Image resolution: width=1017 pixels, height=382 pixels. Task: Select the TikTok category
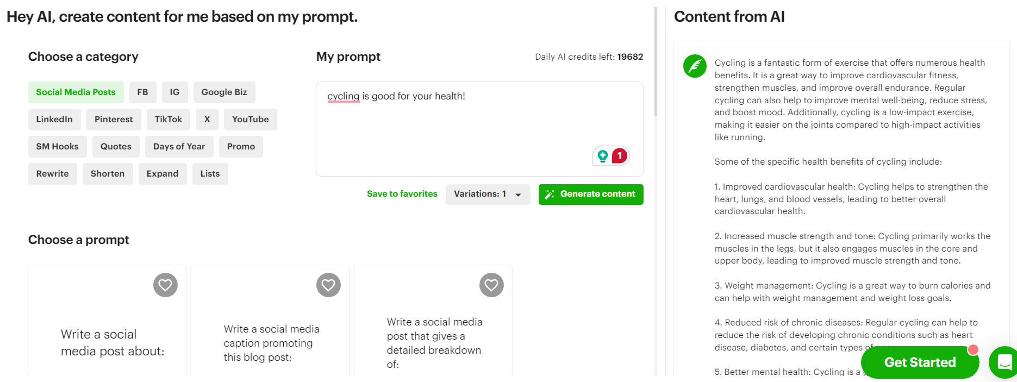coord(168,119)
